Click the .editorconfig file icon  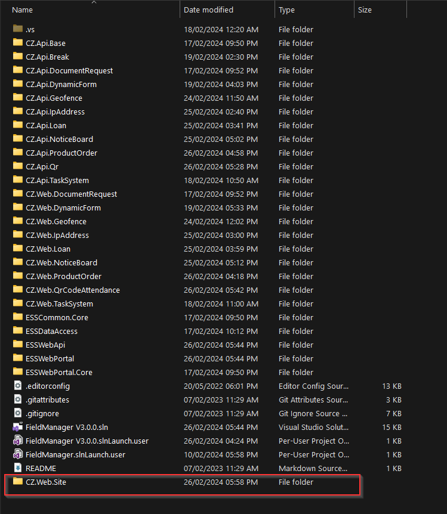click(x=18, y=385)
